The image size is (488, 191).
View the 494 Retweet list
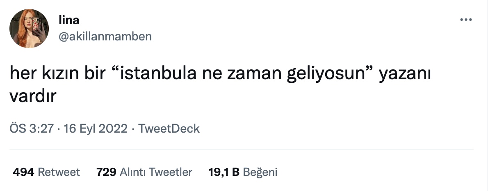tap(46, 172)
